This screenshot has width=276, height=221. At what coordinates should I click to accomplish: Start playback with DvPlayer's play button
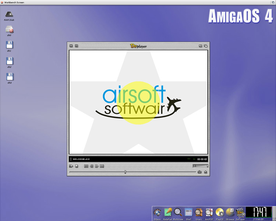pos(71,166)
